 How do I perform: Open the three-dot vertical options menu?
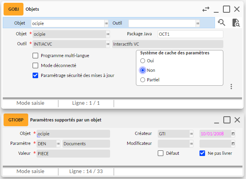[x=231, y=87]
